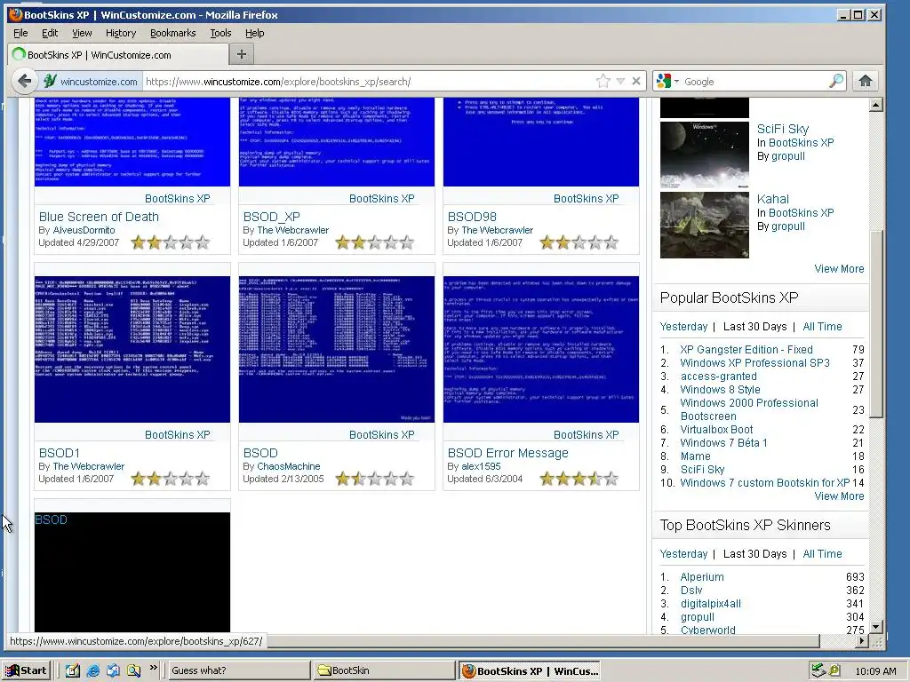Image resolution: width=910 pixels, height=682 pixels.
Task: Open the Virtualbox Boot link
Action: pos(716,430)
